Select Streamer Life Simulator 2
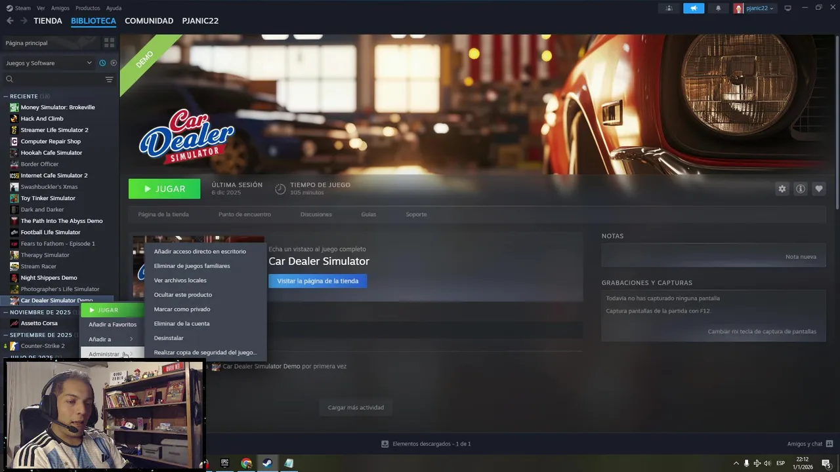The height and width of the screenshot is (472, 840). [54, 130]
